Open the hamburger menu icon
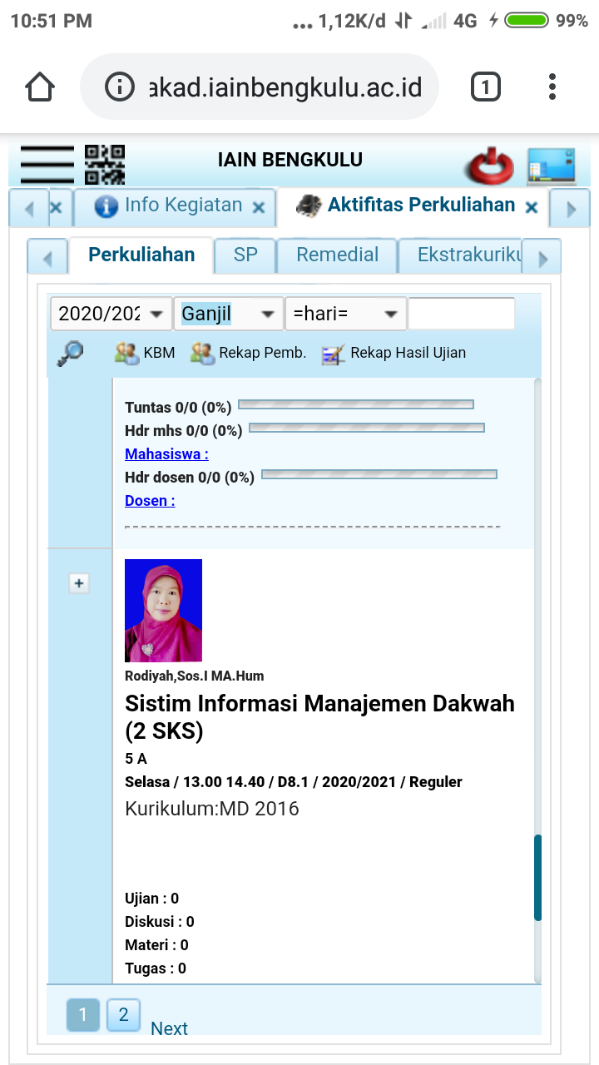Viewport: 599px width, 1065px height. pyautogui.click(x=47, y=163)
